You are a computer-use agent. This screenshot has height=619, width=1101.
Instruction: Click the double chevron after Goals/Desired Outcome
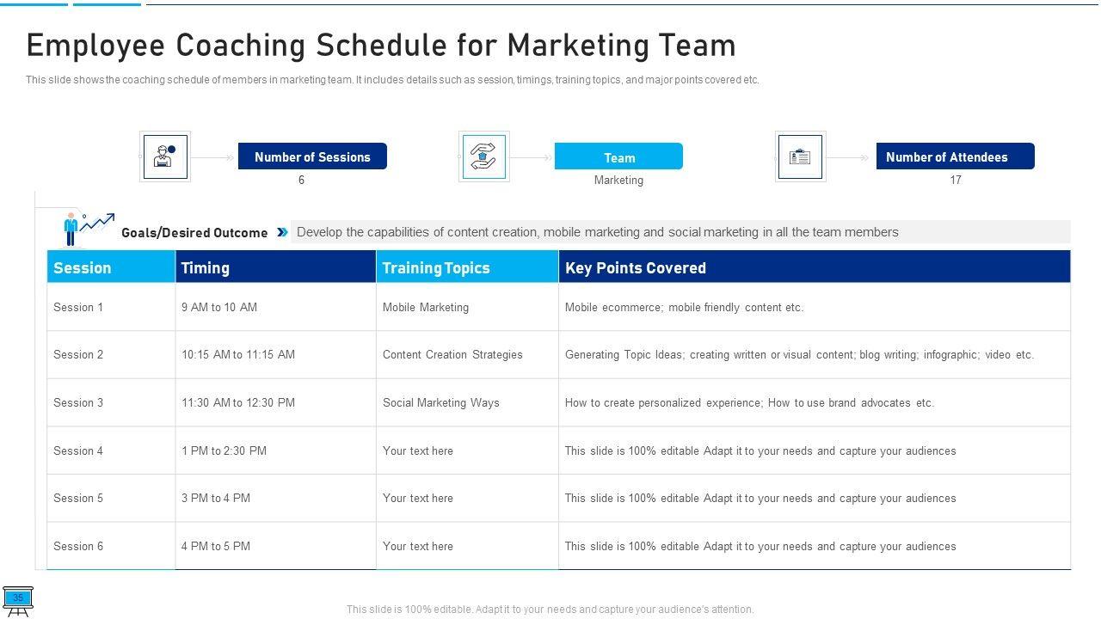282,232
